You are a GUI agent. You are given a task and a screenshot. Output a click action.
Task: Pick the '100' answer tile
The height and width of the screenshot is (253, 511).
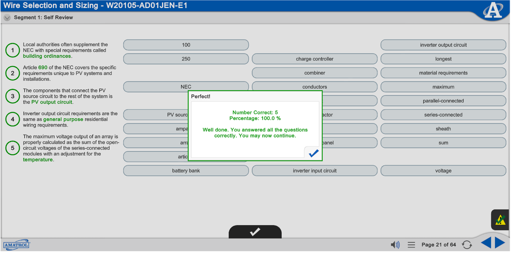point(186,45)
